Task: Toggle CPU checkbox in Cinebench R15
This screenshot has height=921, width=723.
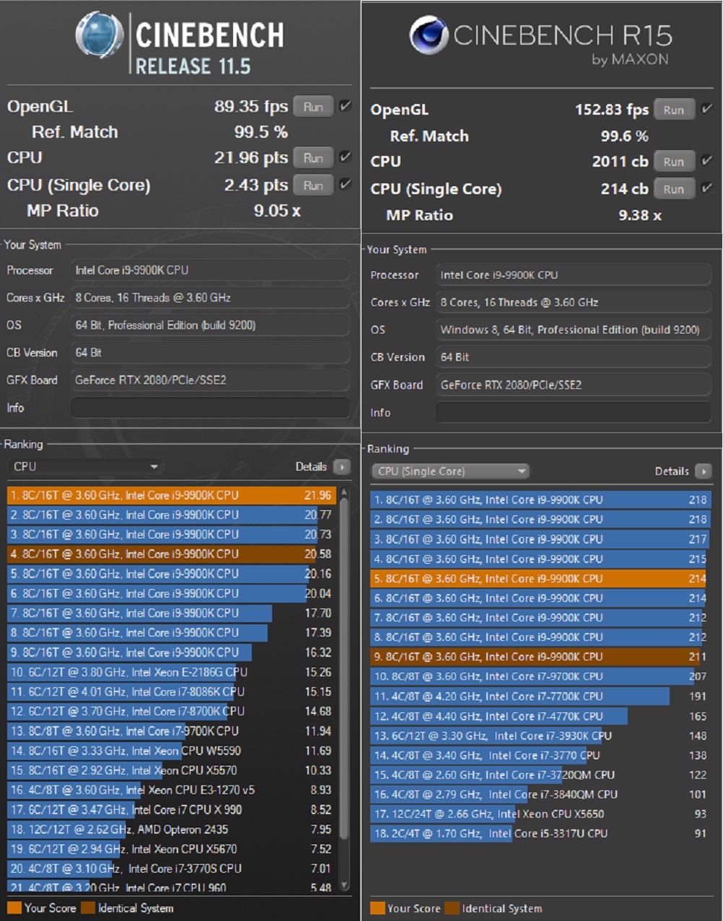Action: pyautogui.click(x=707, y=161)
